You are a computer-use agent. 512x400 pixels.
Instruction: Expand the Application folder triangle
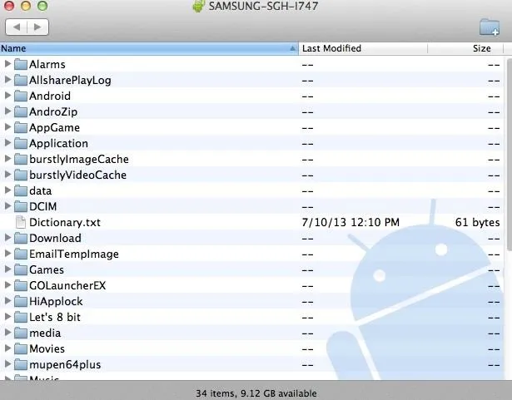7,143
